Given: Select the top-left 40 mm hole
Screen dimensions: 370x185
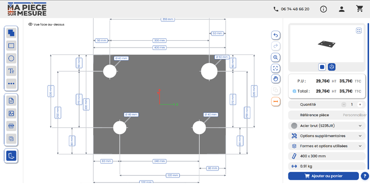Looking at the screenshot, I should click(110, 71).
